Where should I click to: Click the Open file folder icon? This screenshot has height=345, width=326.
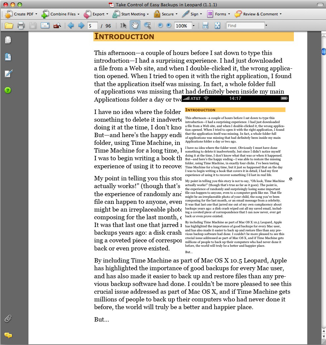(x=9, y=26)
